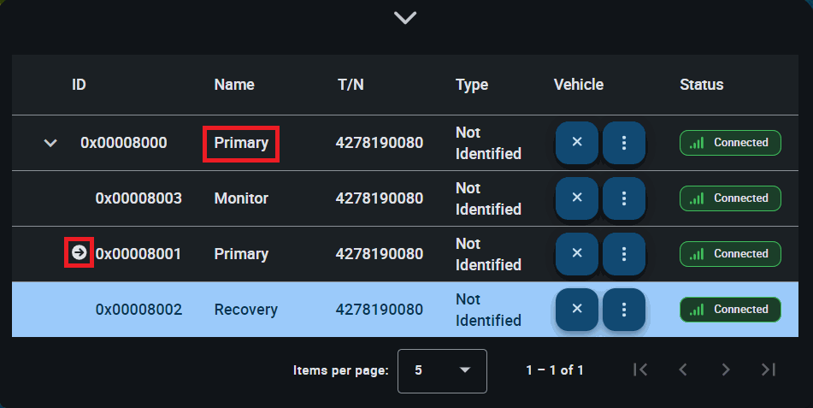Click the X button in Recovery row
The image size is (813, 408).
[577, 309]
